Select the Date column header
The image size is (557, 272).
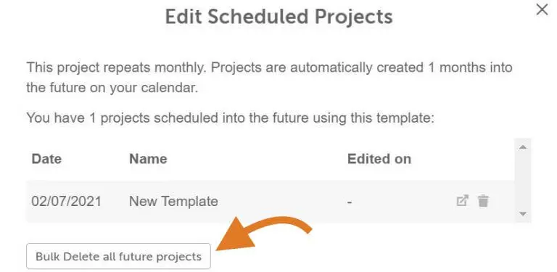(x=46, y=159)
